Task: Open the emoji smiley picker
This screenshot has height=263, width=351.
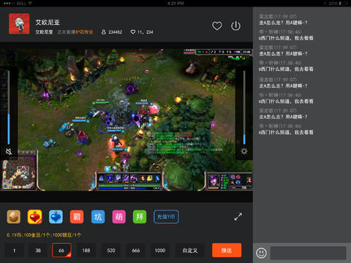Action: coord(261,253)
